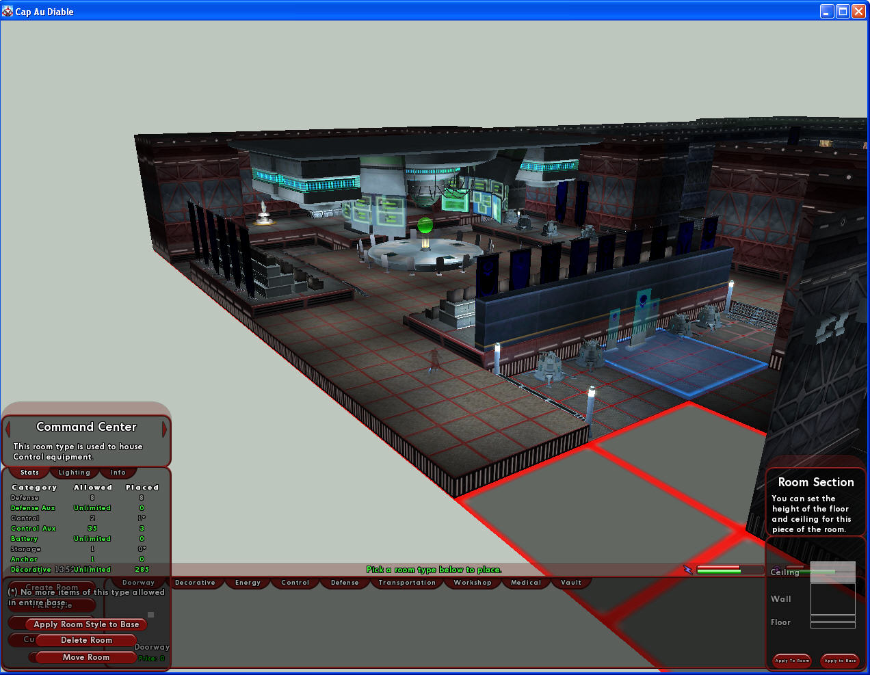Image resolution: width=870 pixels, height=675 pixels.
Task: Click the Wall height box in Room Section
Action: point(833,599)
